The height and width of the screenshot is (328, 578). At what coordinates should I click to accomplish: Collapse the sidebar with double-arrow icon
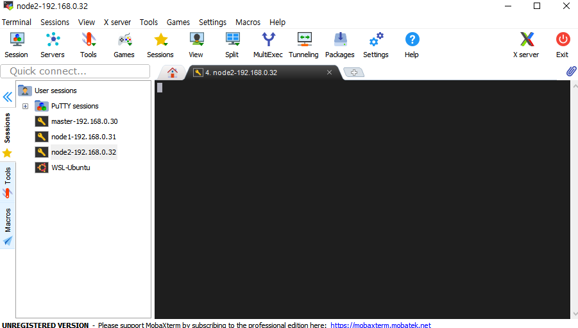[x=7, y=97]
